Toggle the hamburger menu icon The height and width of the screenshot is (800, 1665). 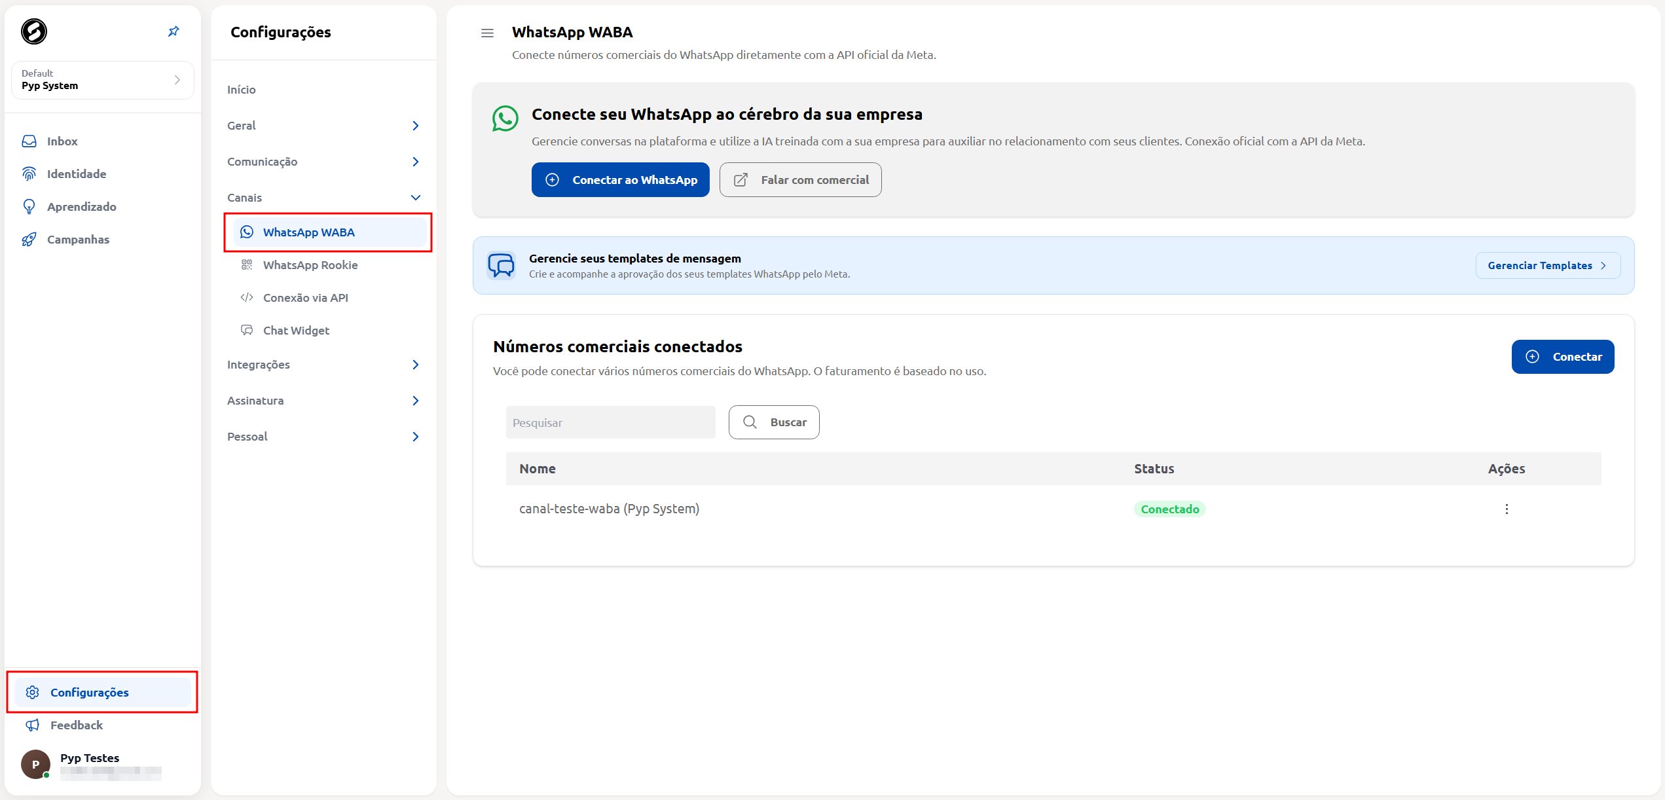coord(487,33)
